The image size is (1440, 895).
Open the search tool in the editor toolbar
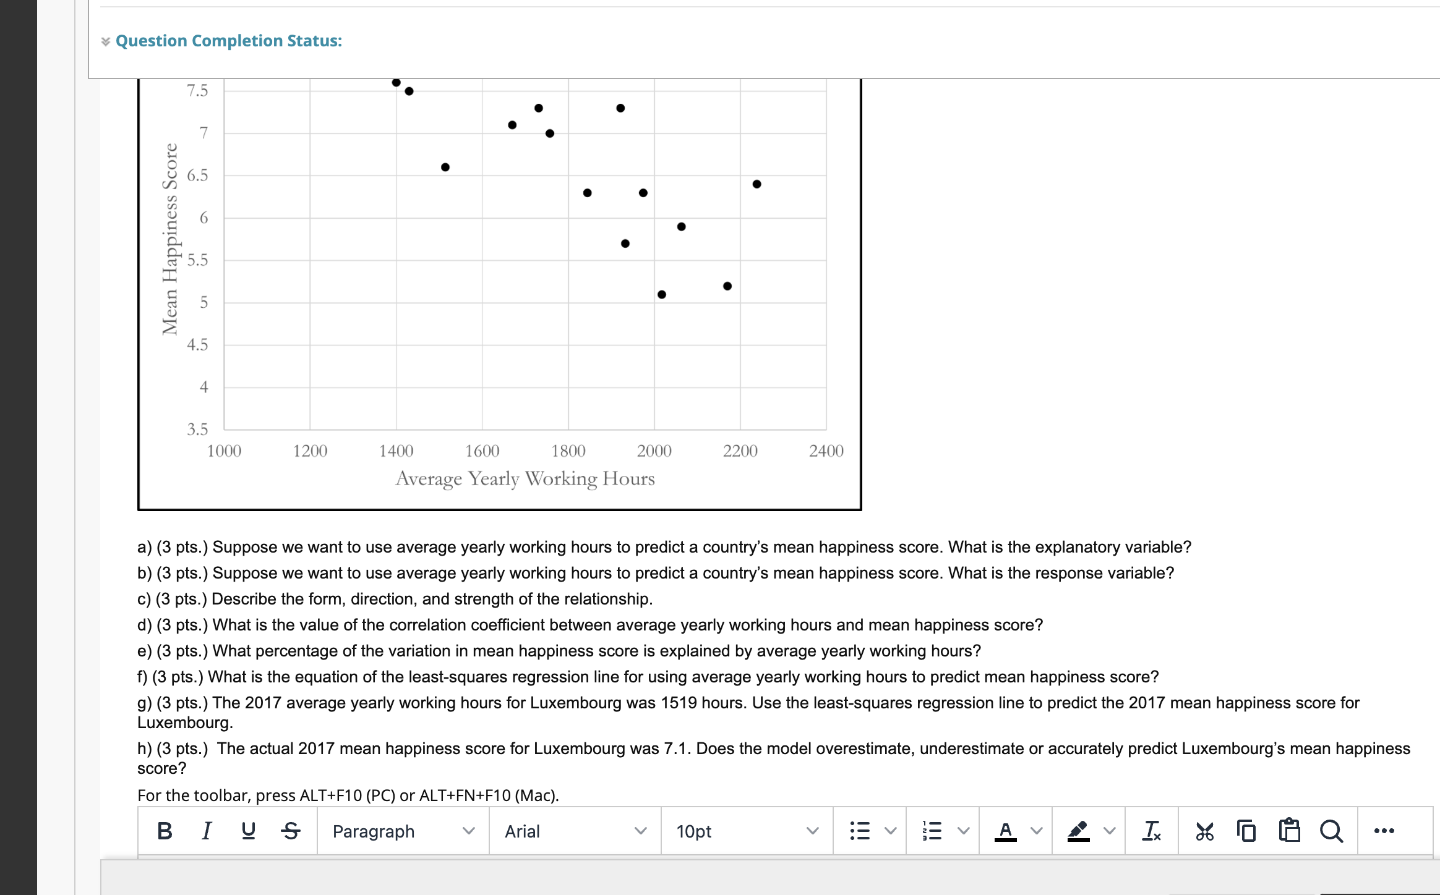(x=1332, y=831)
